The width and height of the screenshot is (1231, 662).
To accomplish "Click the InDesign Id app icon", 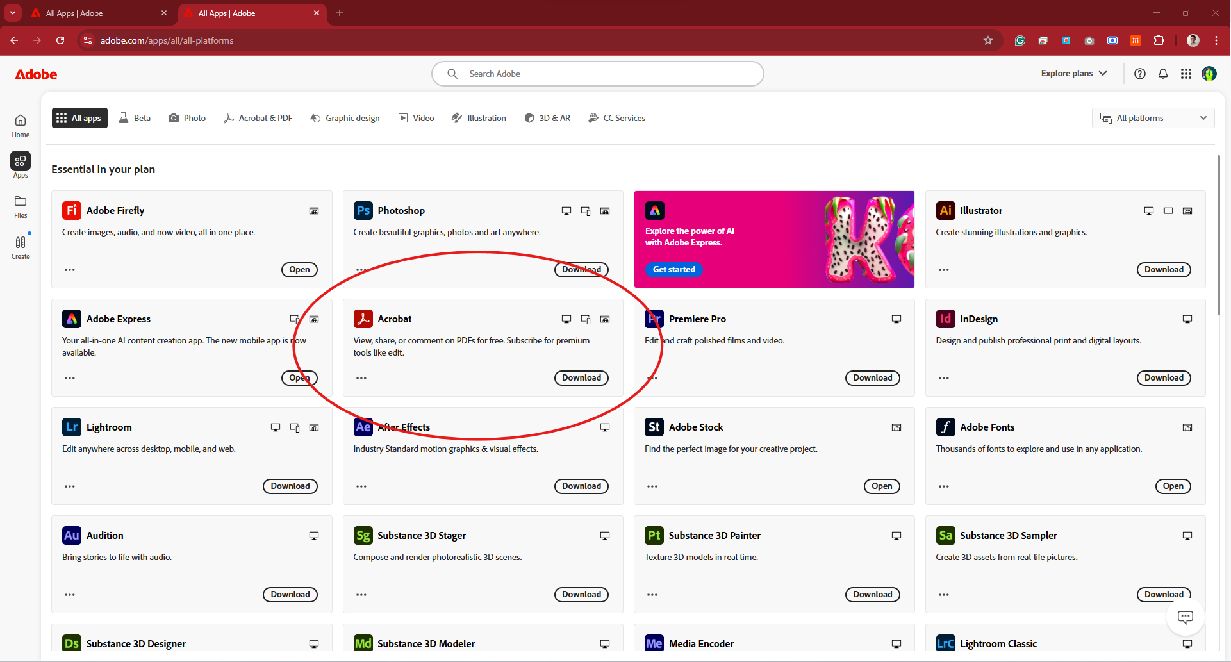I will [945, 319].
